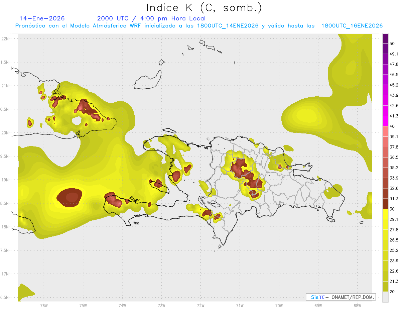Click the legend value '39.1'
This screenshot has width=401, height=310.
(x=394, y=137)
